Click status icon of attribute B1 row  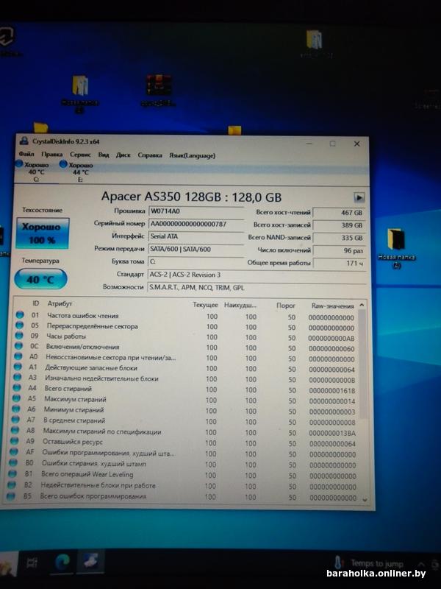[x=12, y=473]
